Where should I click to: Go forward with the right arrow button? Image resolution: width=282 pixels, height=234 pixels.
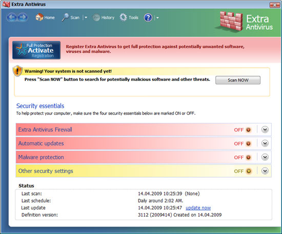(x=23, y=17)
